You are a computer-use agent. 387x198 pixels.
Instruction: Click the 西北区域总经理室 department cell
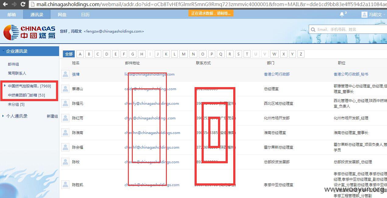(x=279, y=104)
